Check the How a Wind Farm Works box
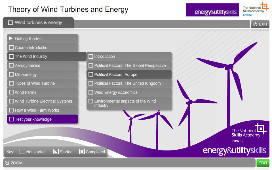 click(x=11, y=110)
